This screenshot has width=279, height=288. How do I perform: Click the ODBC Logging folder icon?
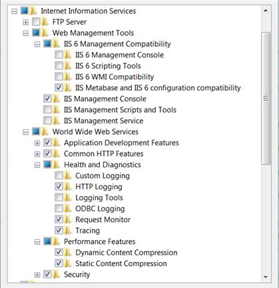[68, 209]
